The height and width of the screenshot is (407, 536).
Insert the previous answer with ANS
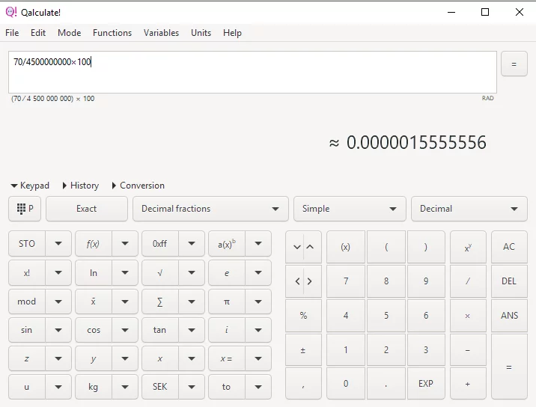click(x=509, y=316)
